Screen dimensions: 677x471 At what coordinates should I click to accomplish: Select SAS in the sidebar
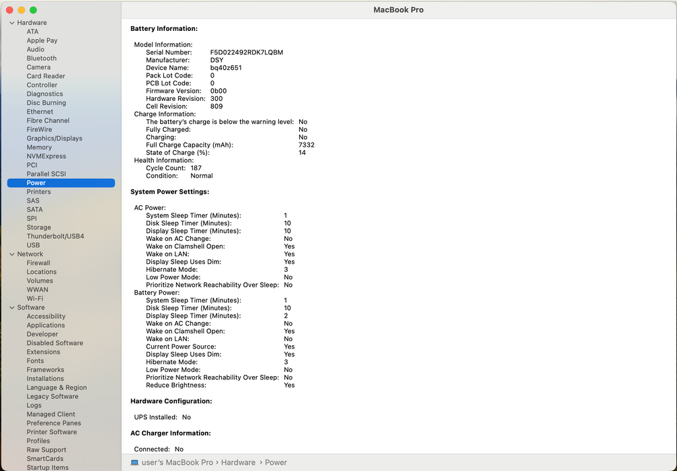pyautogui.click(x=33, y=201)
